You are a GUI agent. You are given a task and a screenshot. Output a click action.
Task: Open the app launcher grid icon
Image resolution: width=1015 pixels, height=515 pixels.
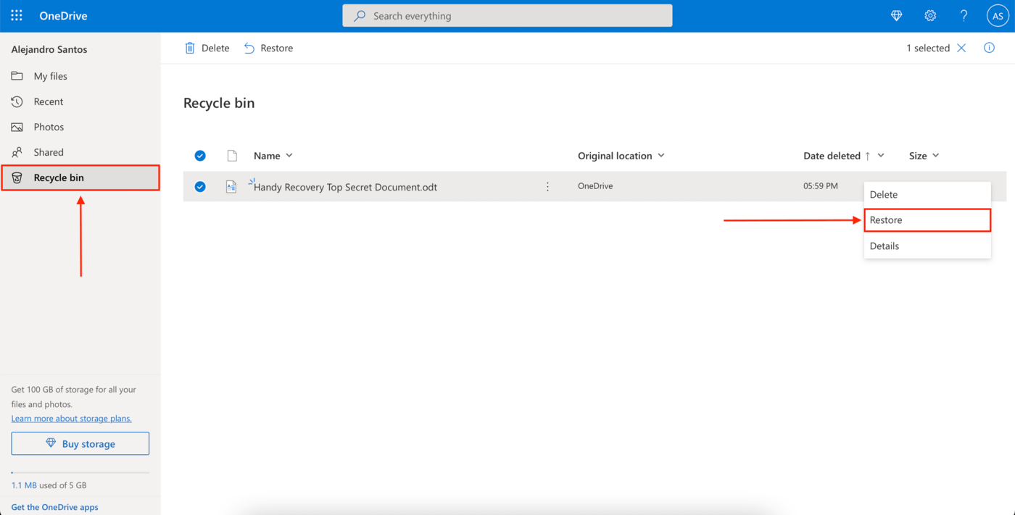click(x=17, y=15)
